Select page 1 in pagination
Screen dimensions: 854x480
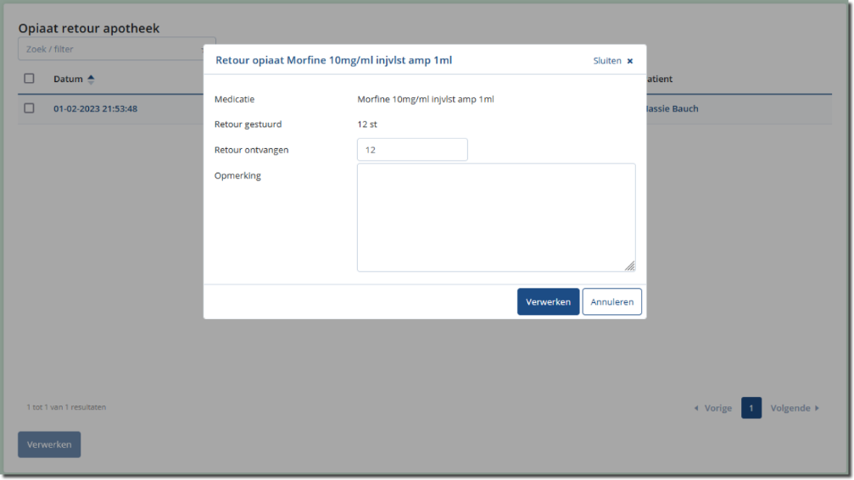pyautogui.click(x=751, y=408)
